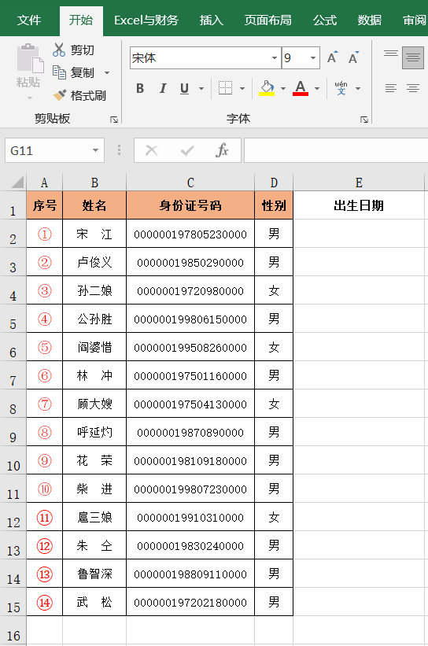Switch to the 开始 tab

pos(81,20)
